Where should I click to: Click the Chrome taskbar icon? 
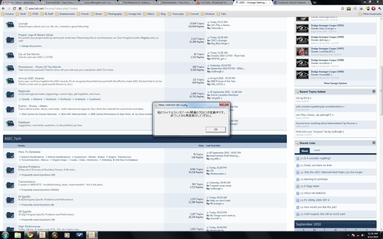click(x=30, y=235)
